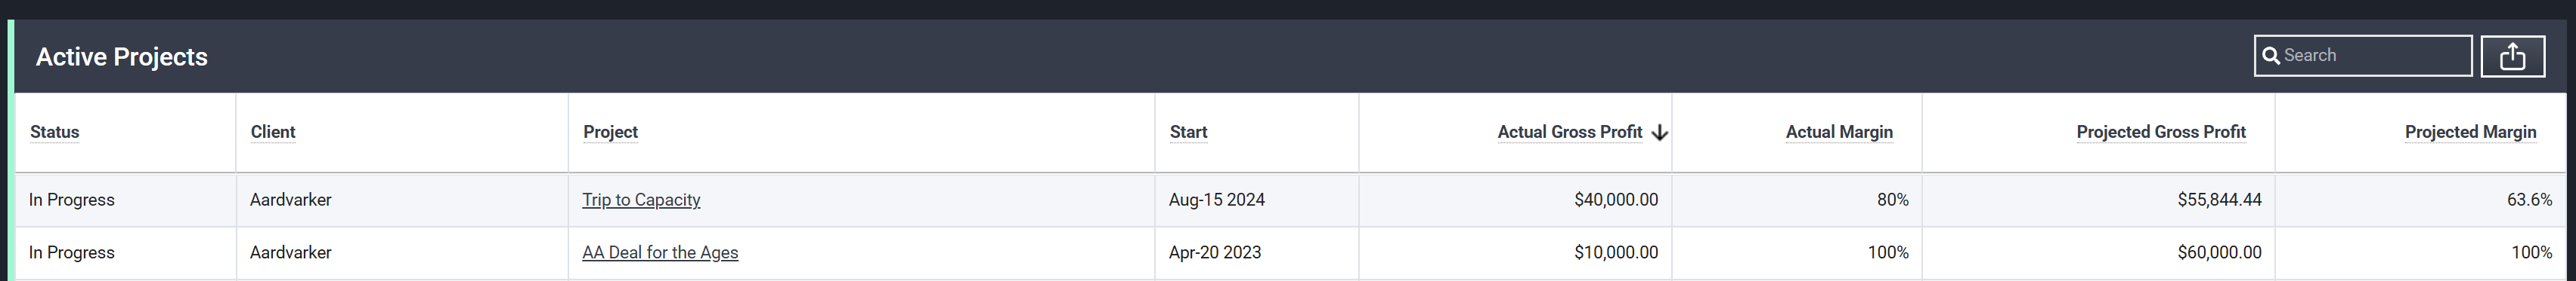Focus the Search input field
The width and height of the screenshot is (2576, 281).
coord(2363,56)
